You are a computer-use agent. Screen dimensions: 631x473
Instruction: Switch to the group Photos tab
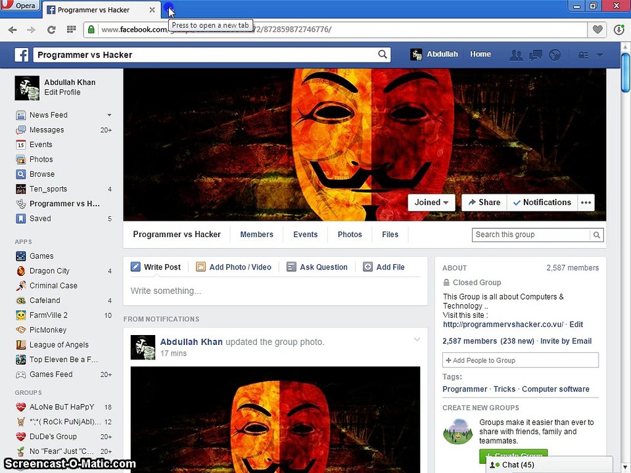[x=350, y=235]
